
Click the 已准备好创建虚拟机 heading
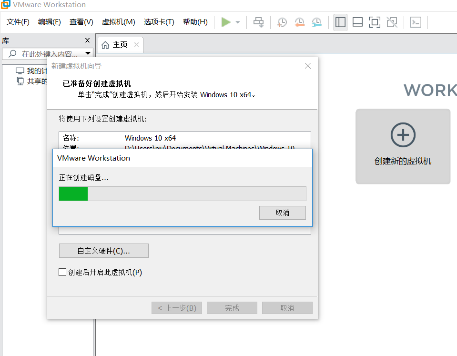[97, 84]
